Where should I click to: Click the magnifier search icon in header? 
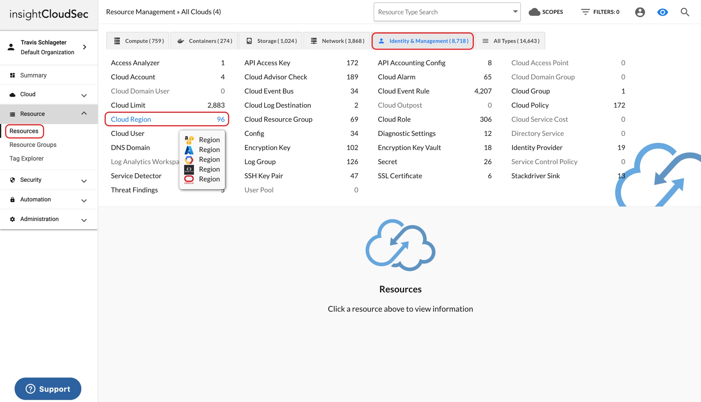685,12
